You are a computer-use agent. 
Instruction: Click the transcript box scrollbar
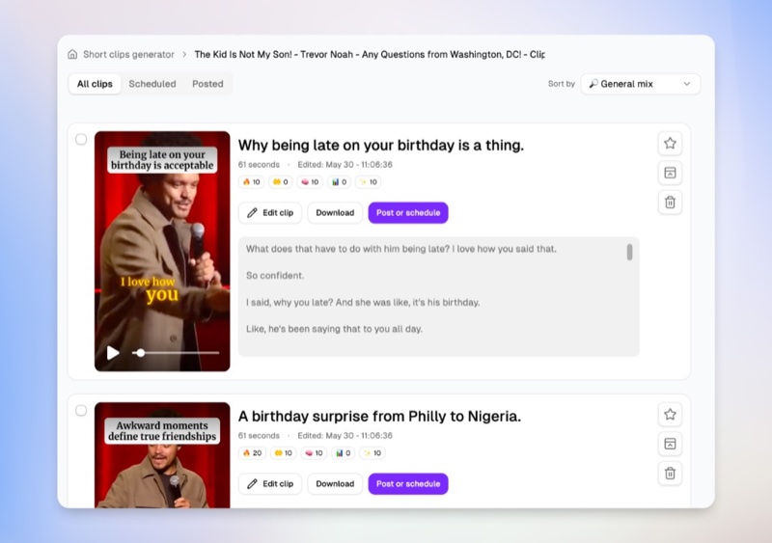[x=629, y=252]
